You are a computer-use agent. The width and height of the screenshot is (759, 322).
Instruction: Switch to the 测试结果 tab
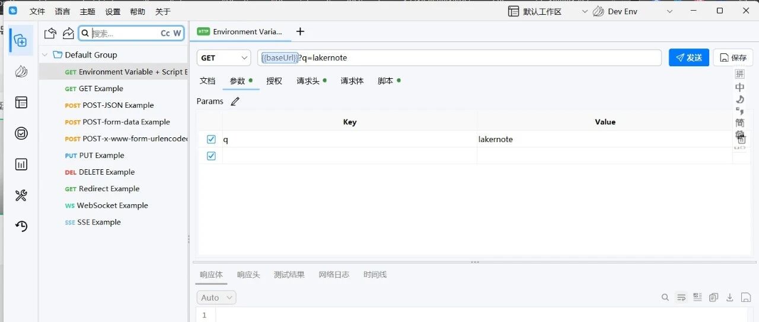(x=289, y=275)
